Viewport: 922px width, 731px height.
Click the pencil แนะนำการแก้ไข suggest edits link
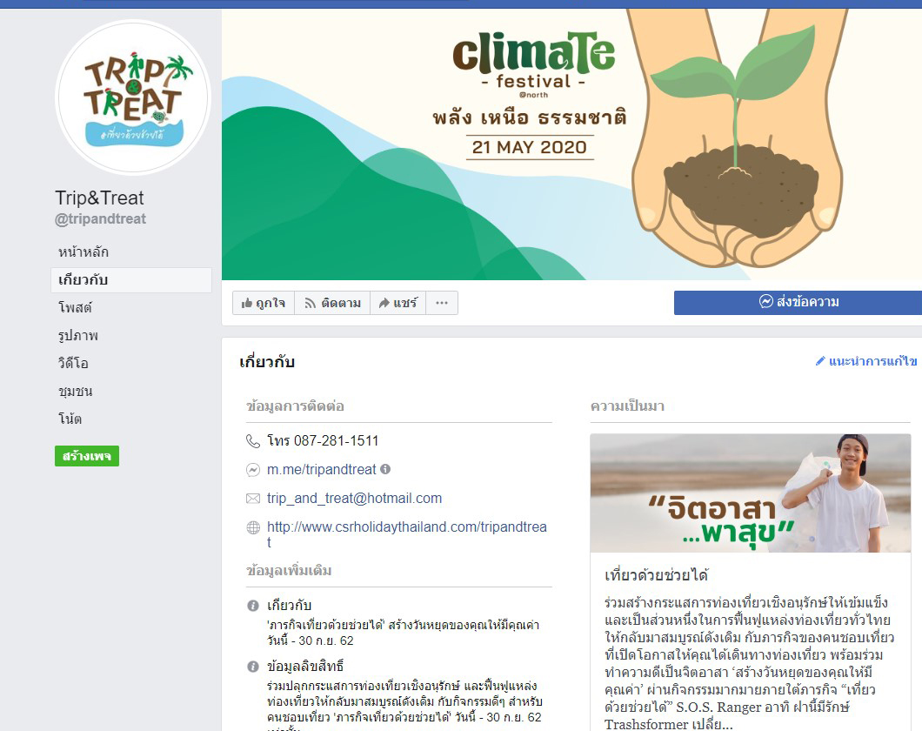pyautogui.click(x=866, y=361)
